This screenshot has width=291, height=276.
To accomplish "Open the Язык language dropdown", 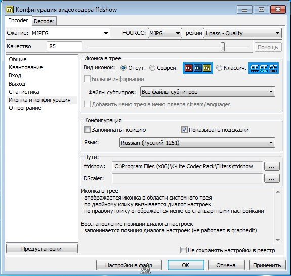I will 197,143.
